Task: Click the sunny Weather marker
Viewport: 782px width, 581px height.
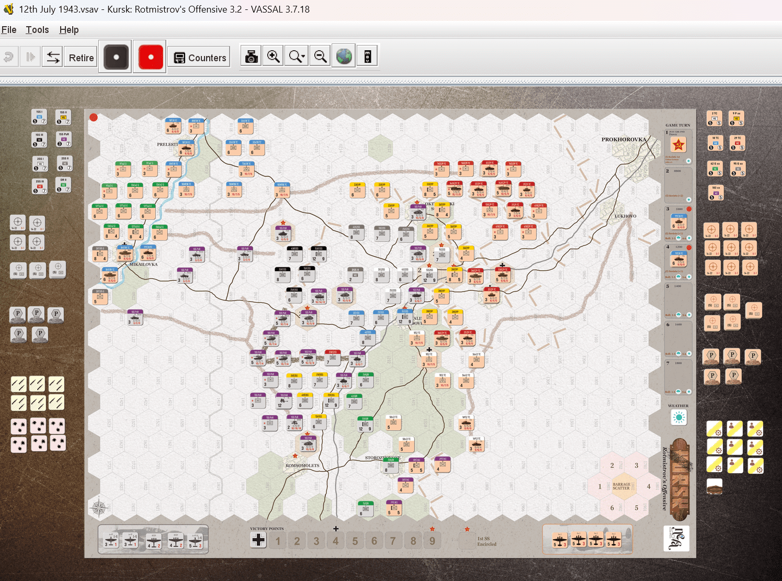Action: [x=678, y=417]
